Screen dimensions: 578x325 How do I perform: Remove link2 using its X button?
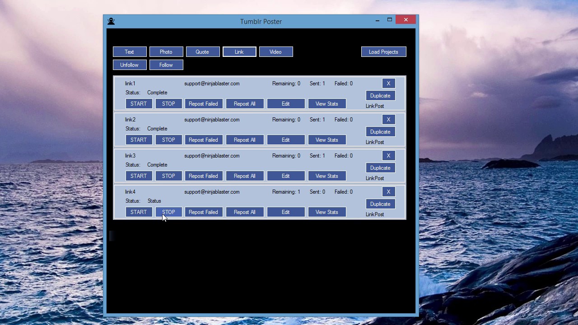click(x=388, y=120)
